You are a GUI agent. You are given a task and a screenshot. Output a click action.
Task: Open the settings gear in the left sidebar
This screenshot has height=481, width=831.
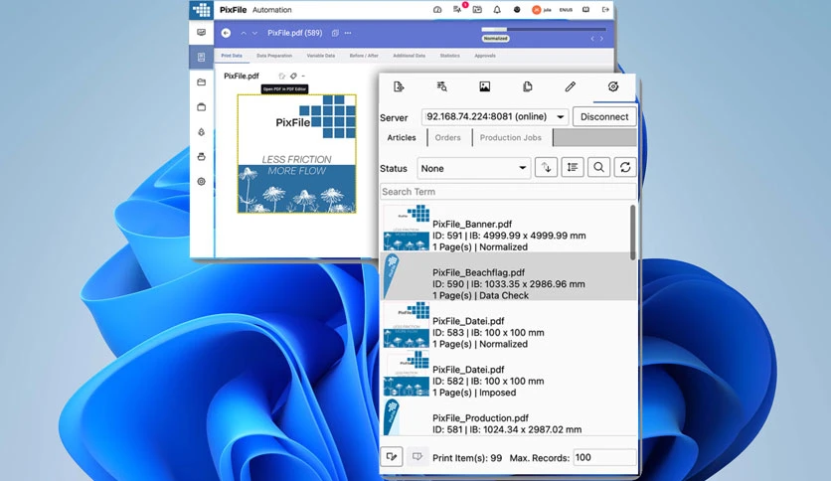(x=202, y=181)
